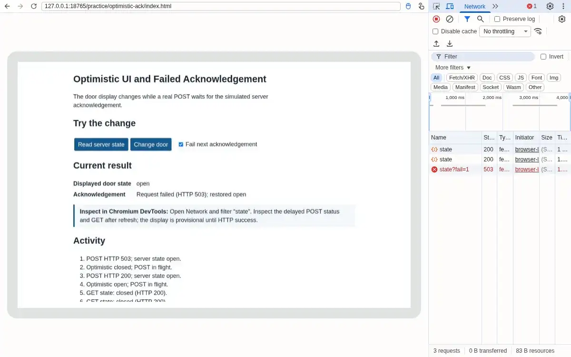Click the red error icon of failed request

click(x=434, y=169)
